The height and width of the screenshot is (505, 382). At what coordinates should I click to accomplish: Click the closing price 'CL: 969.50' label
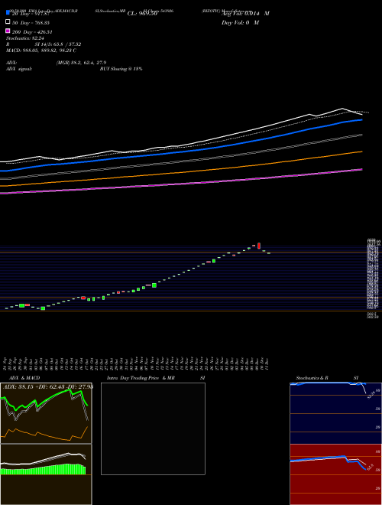tap(142, 14)
